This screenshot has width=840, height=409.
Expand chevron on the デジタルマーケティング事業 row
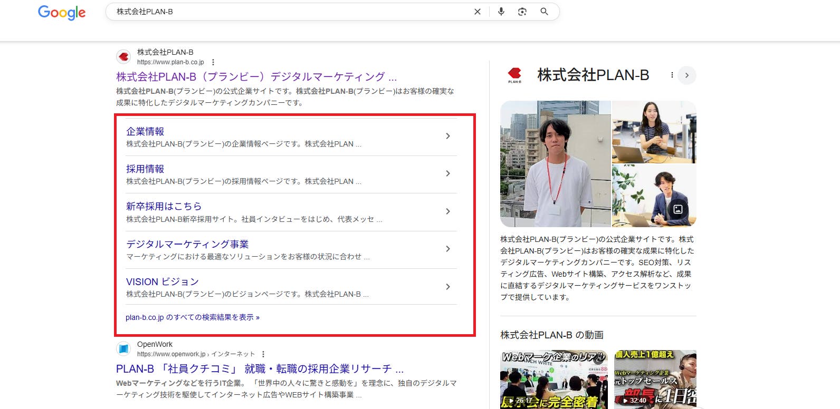[x=448, y=249]
